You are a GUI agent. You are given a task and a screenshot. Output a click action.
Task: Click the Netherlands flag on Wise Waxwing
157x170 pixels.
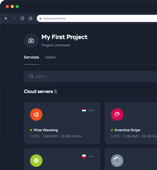point(84,111)
